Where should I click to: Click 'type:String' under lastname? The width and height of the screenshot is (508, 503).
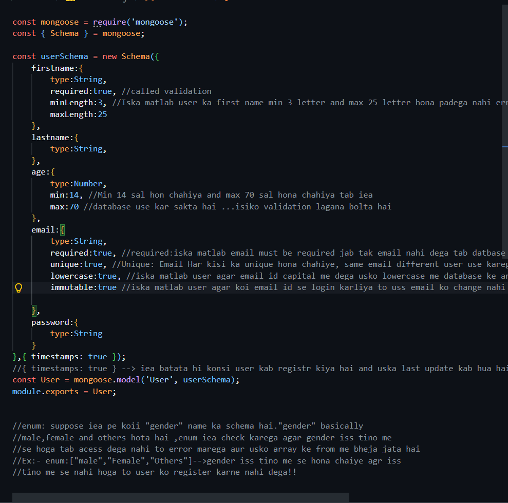[76, 149]
